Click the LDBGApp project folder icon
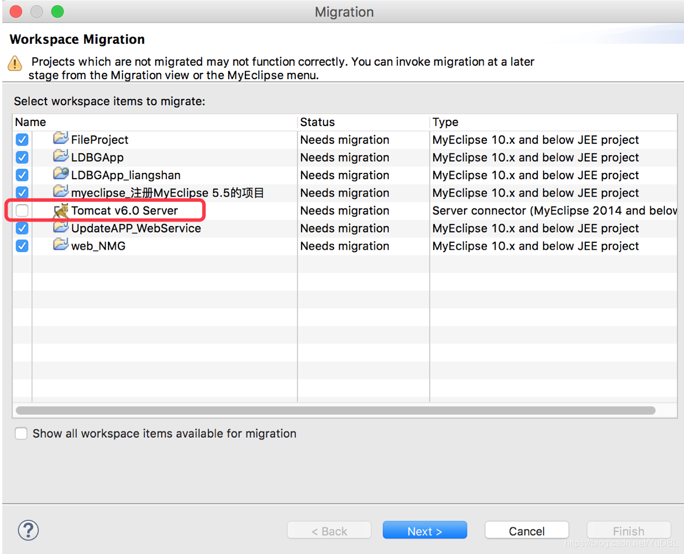Screen dimensions: 684x554 (61, 156)
